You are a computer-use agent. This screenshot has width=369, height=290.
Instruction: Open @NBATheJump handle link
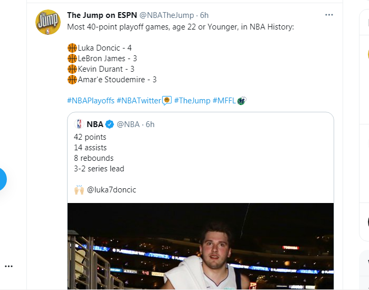click(167, 15)
